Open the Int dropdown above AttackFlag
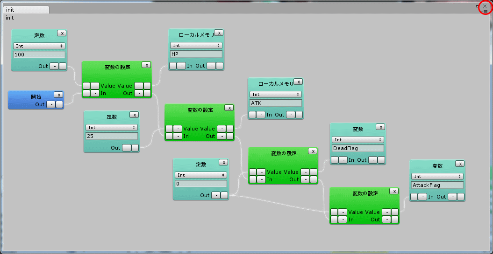The image size is (493, 254). 437,177
